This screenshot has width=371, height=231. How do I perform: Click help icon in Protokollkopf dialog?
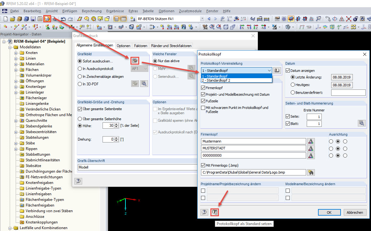(x=204, y=212)
